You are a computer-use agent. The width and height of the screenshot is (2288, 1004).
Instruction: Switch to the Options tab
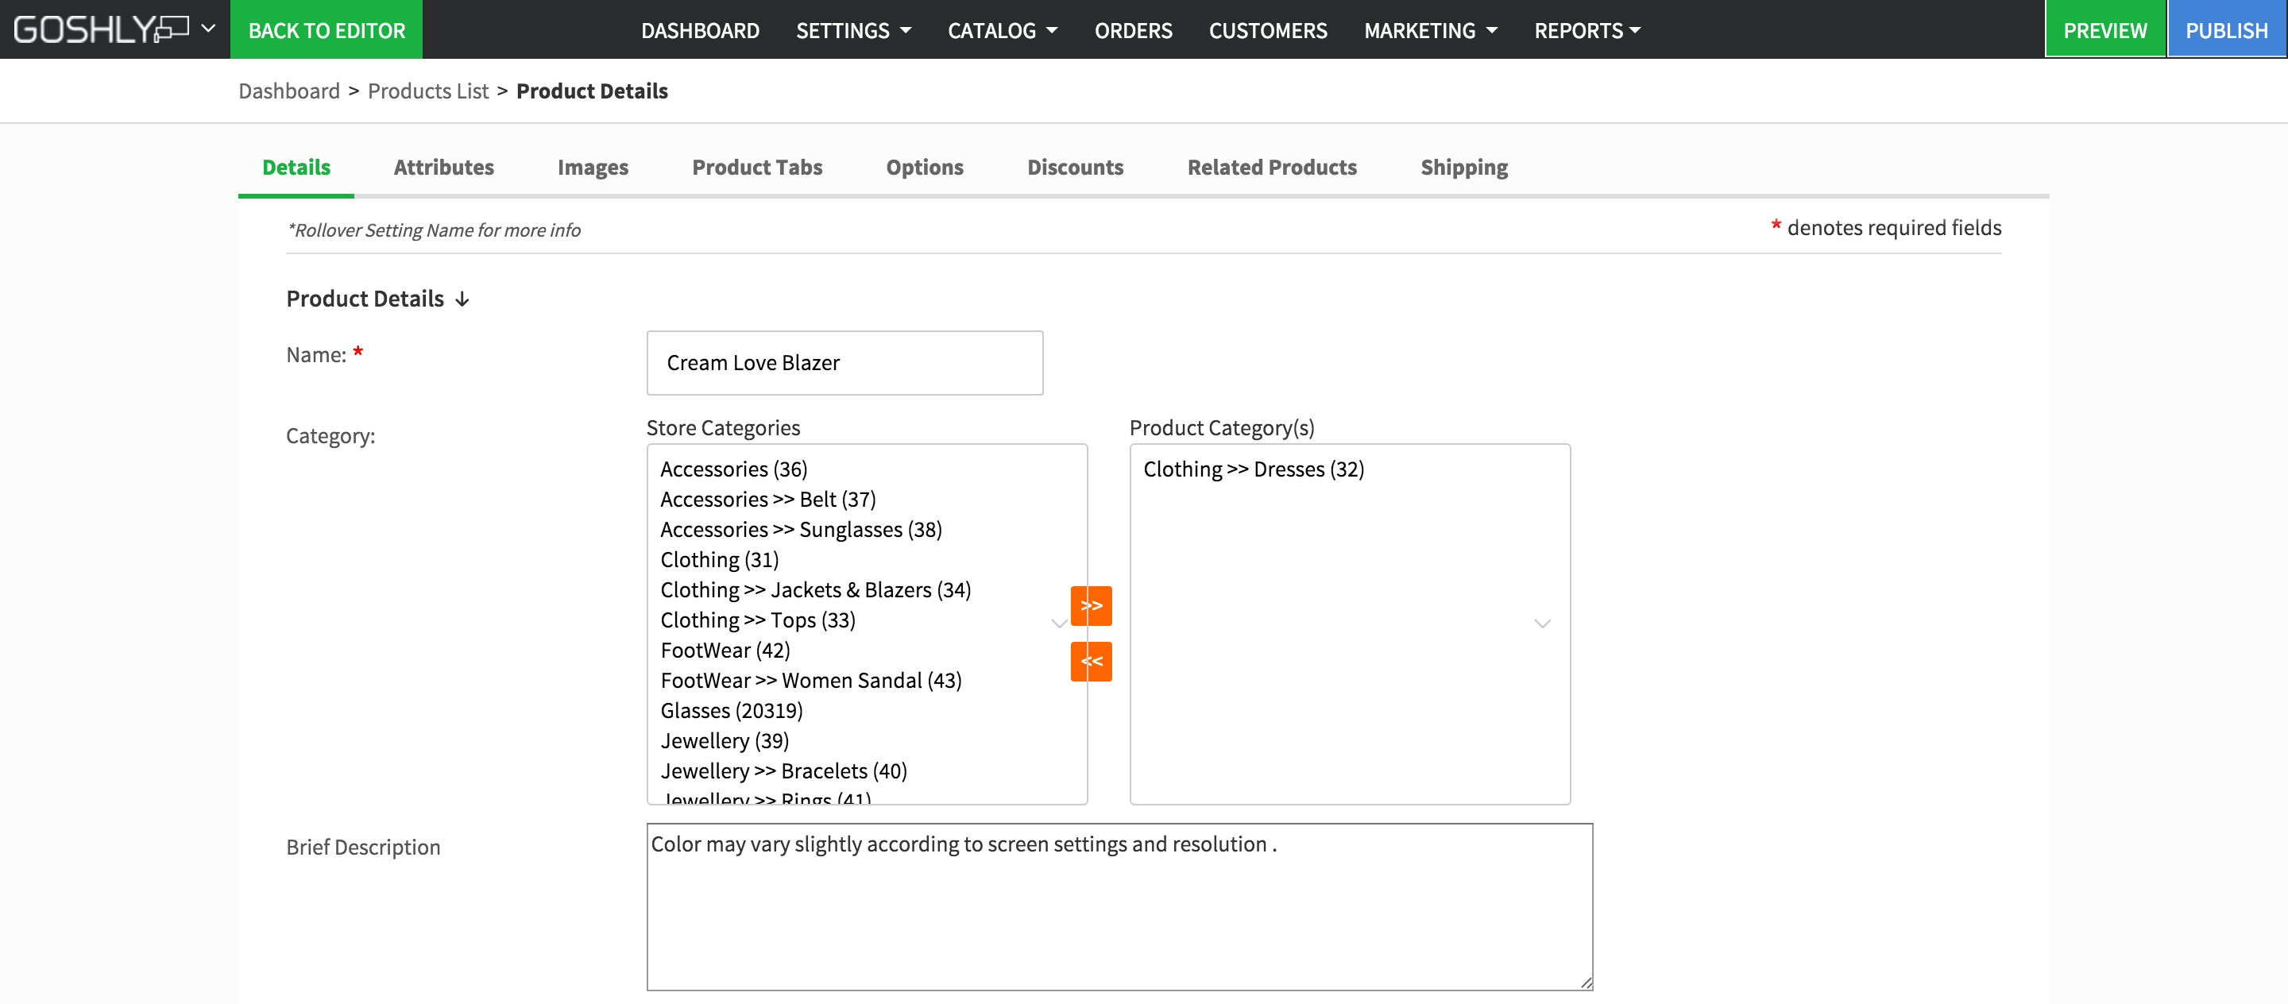coord(924,167)
